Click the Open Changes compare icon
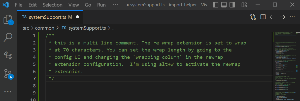 (253, 17)
